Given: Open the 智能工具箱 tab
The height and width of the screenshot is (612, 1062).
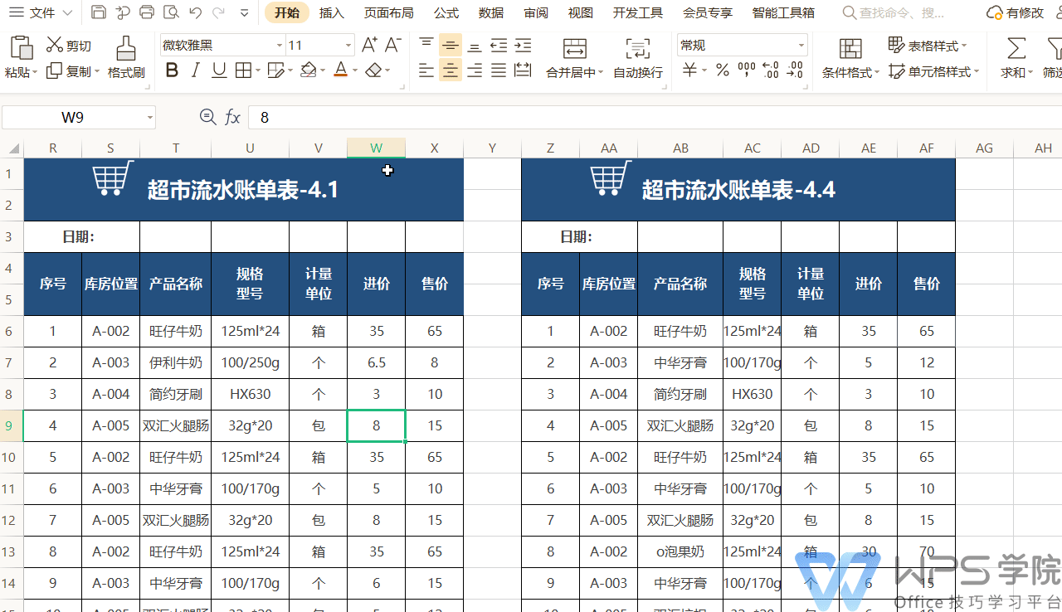Looking at the screenshot, I should 783,12.
